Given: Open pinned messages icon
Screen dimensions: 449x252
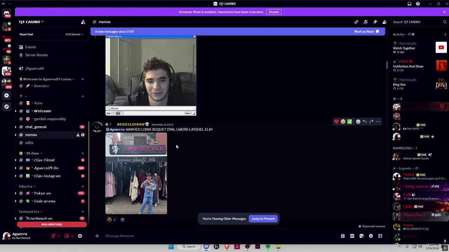Looking at the screenshot, I should (x=375, y=22).
